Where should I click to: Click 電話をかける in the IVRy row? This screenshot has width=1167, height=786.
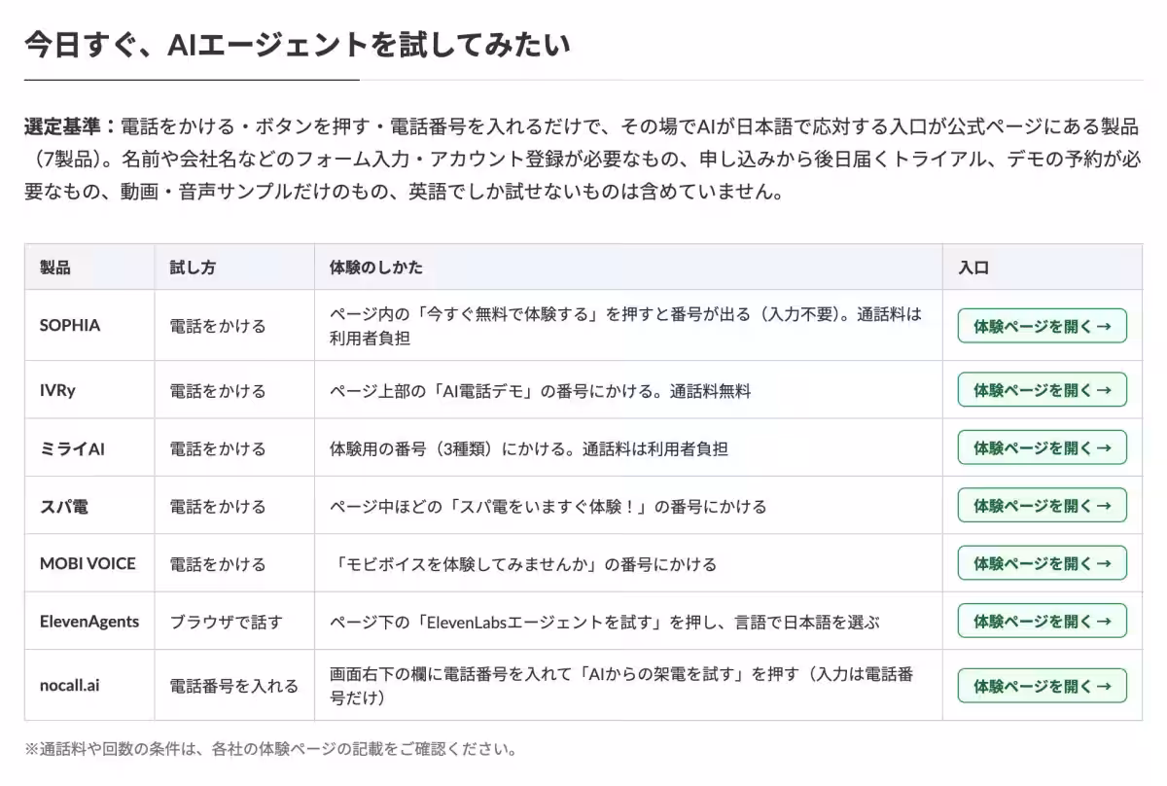point(218,391)
